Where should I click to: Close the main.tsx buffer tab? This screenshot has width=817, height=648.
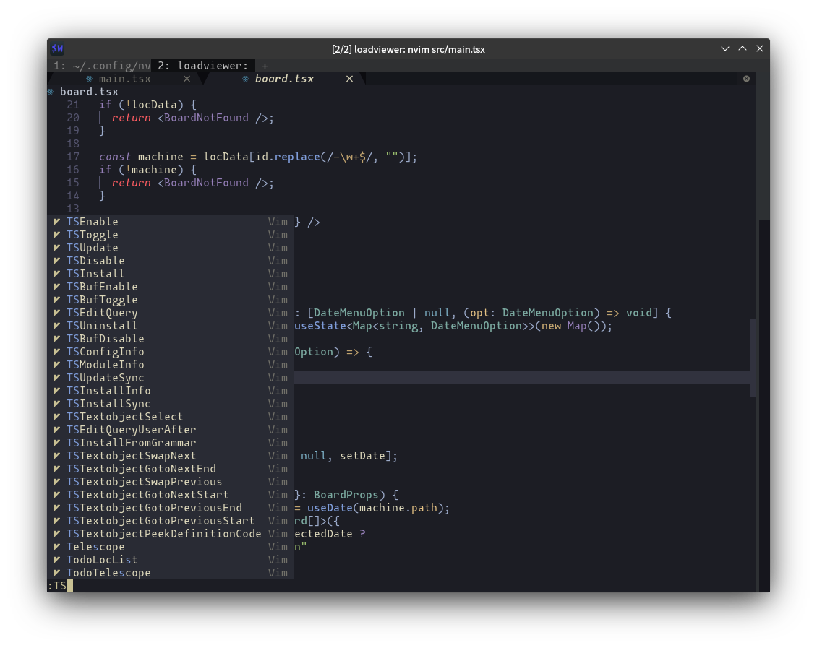[x=187, y=79]
